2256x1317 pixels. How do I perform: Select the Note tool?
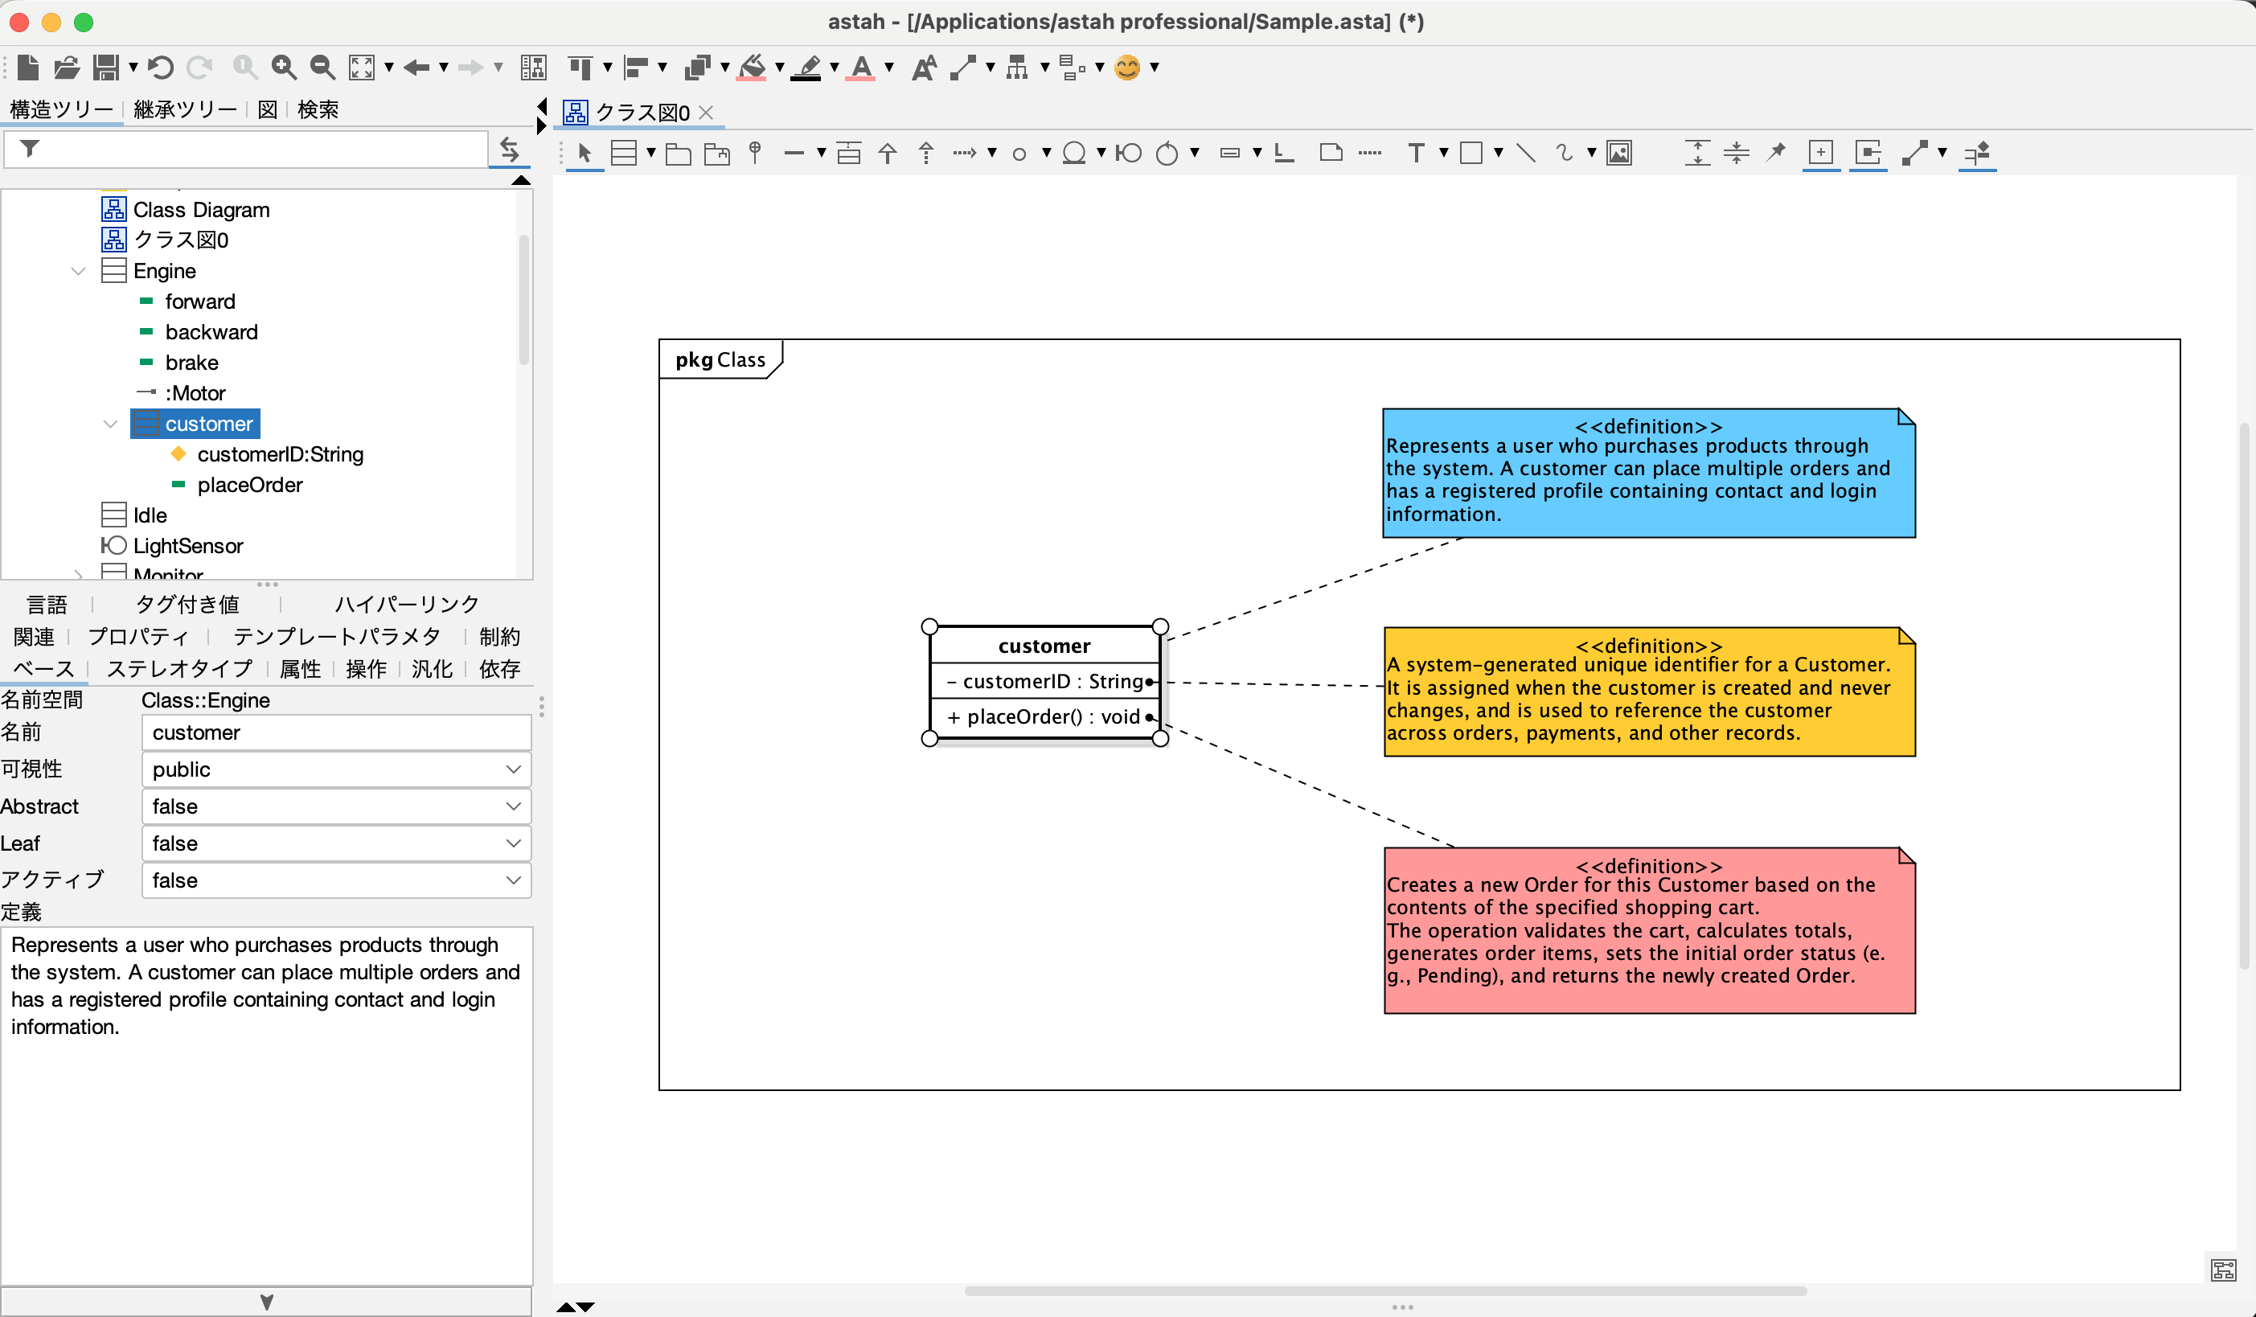1331,153
